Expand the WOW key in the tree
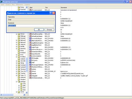The image size is (132, 99). point(16,92)
